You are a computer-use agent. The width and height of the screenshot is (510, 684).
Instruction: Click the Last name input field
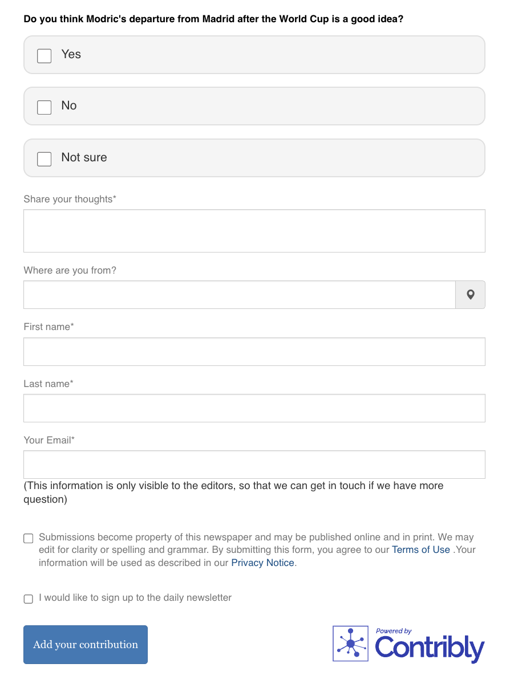point(254,408)
